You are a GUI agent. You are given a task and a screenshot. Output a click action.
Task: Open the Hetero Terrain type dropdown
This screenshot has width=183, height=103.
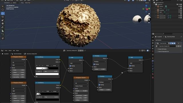point(81,86)
